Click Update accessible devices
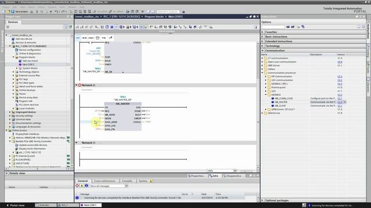371x208 pixels. pyautogui.click(x=33, y=145)
